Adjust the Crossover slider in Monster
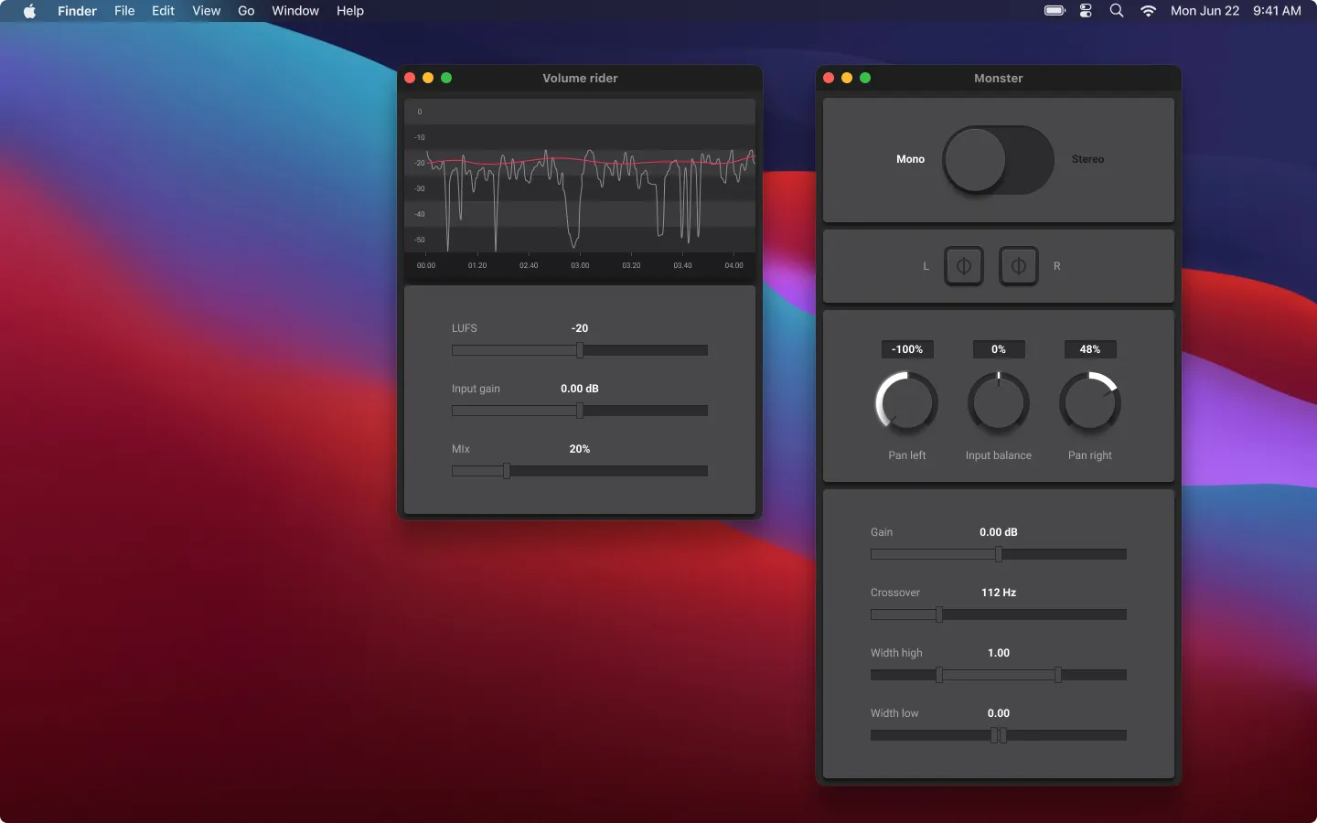This screenshot has height=823, width=1317. pos(937,615)
